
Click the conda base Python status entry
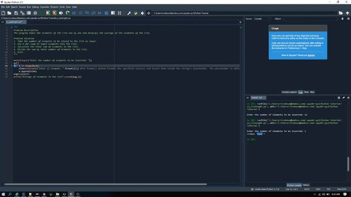click(x=265, y=189)
